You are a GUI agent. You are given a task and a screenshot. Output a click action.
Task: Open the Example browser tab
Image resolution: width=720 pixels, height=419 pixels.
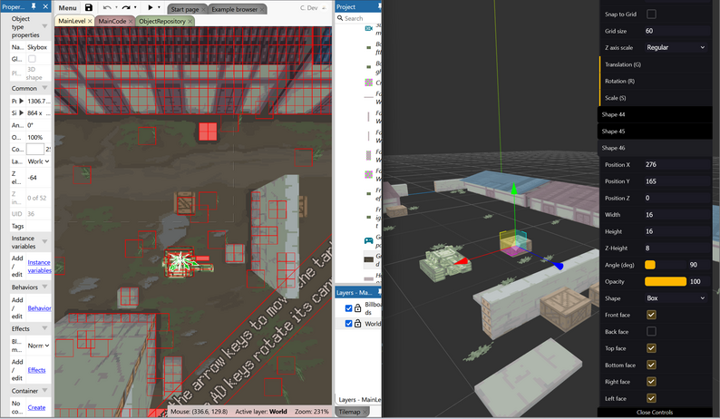point(234,9)
